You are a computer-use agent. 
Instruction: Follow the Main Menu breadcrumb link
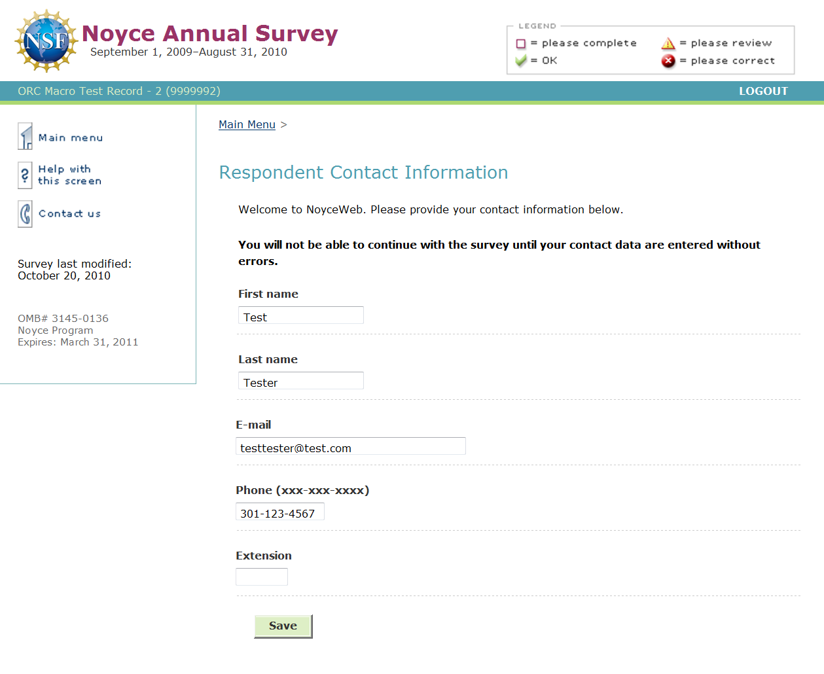click(247, 125)
